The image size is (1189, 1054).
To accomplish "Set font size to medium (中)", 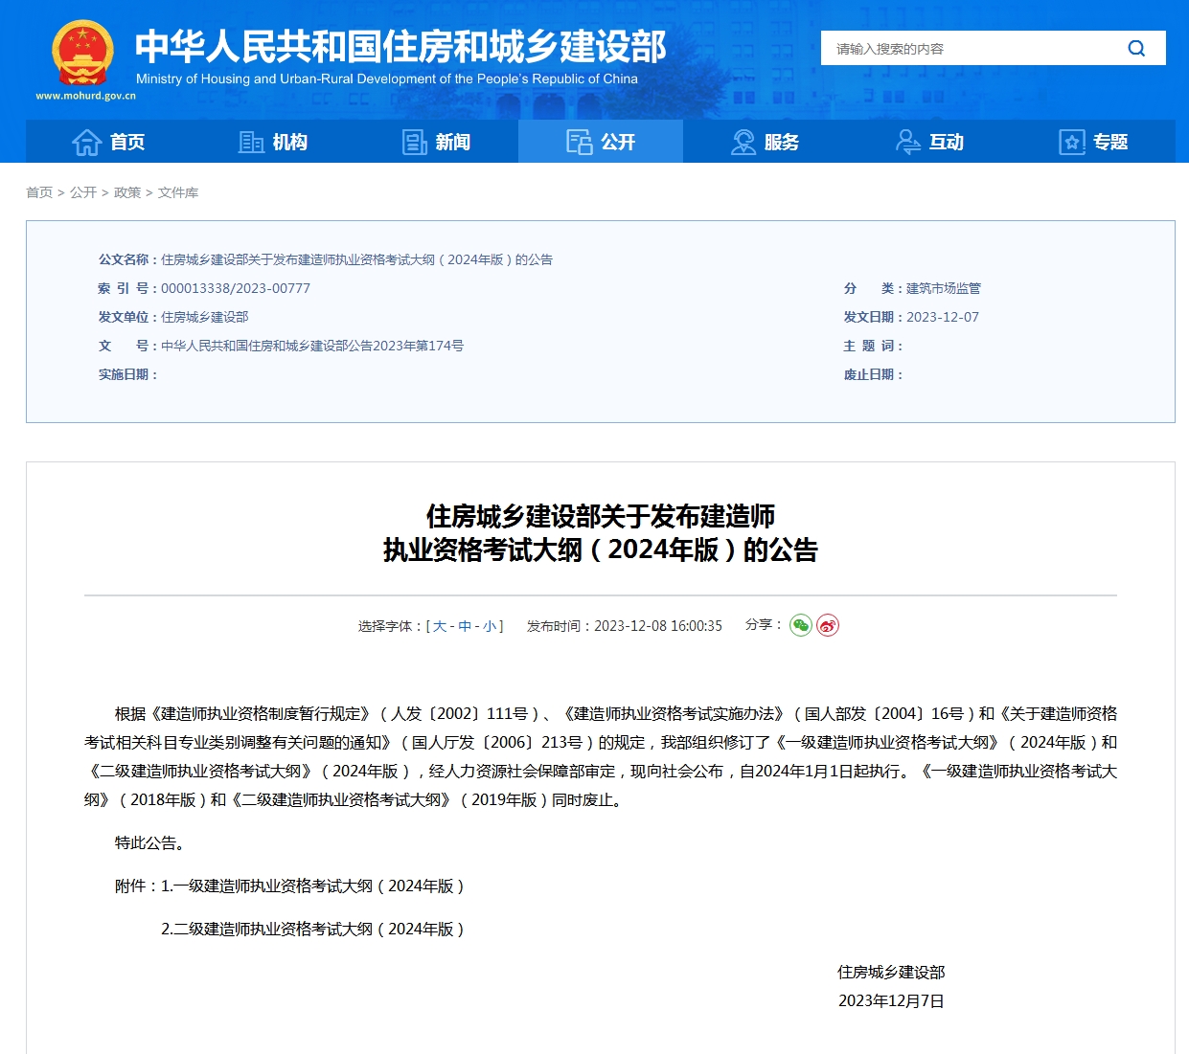I will pyautogui.click(x=465, y=626).
